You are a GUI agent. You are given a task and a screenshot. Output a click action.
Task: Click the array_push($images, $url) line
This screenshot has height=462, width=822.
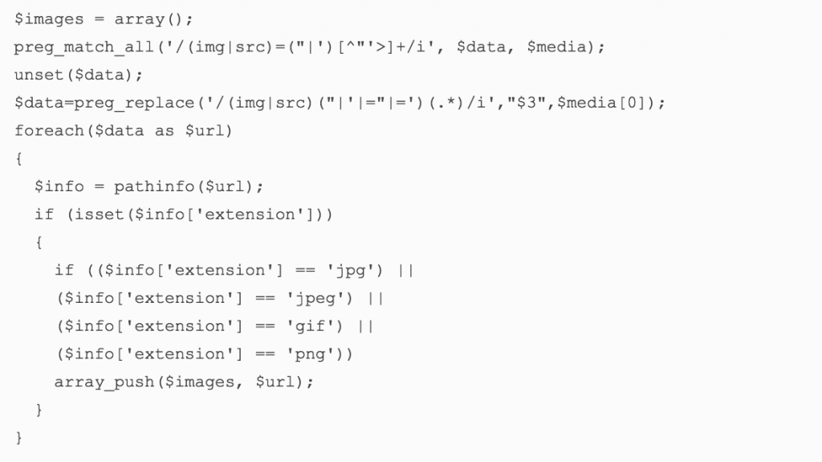[x=184, y=382]
